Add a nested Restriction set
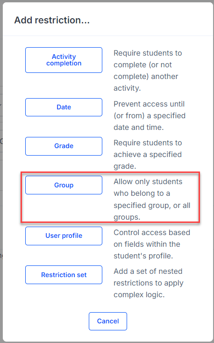 click(64, 275)
